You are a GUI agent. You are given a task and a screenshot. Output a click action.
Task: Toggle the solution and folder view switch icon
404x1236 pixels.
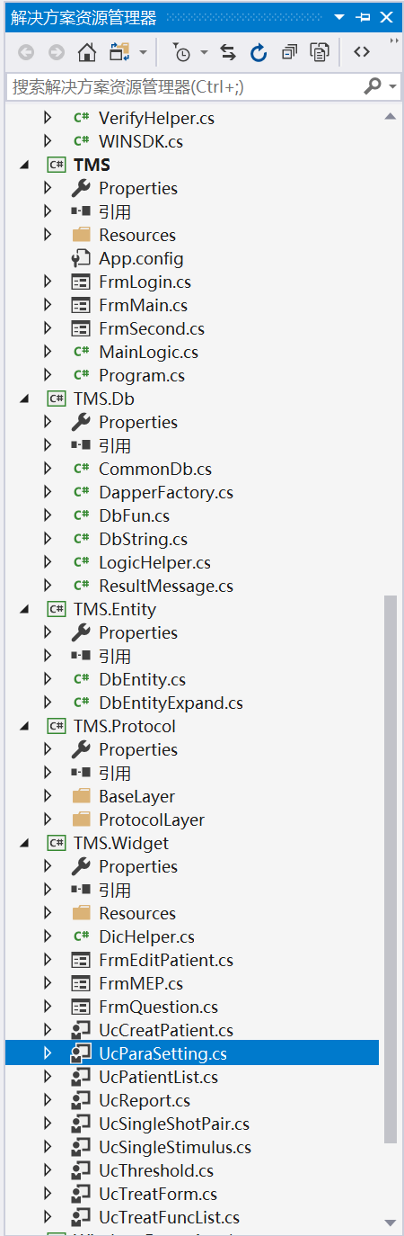click(x=119, y=53)
